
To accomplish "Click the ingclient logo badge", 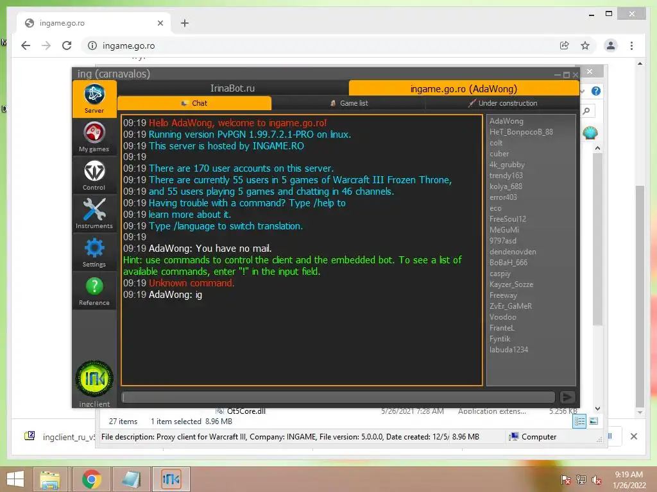I will 94,379.
